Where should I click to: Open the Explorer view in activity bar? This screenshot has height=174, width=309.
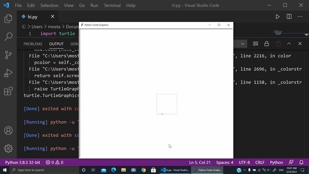pos(8,18)
